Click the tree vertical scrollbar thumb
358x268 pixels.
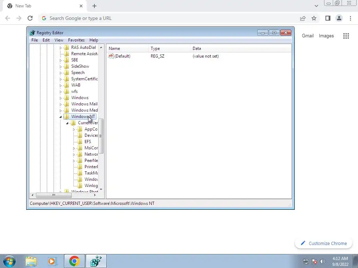(x=101, y=136)
